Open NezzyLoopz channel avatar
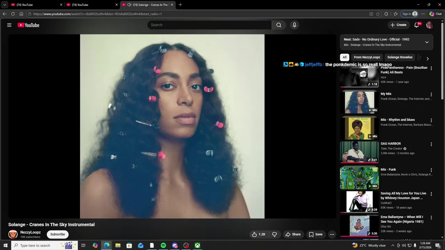This screenshot has height=250, width=445. (13, 234)
